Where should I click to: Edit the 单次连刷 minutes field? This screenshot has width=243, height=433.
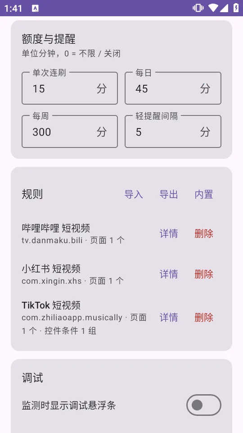pyautogui.click(x=70, y=88)
